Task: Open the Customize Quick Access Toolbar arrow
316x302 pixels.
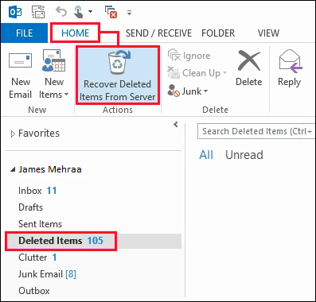Action: tap(129, 13)
